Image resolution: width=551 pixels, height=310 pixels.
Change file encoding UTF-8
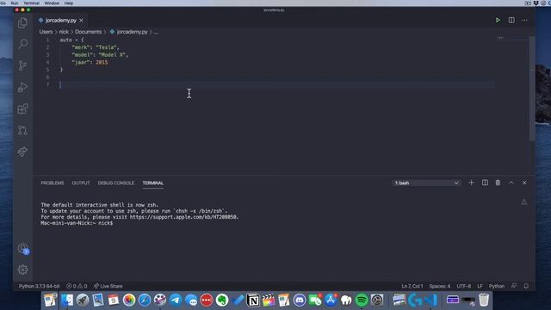[x=463, y=286]
